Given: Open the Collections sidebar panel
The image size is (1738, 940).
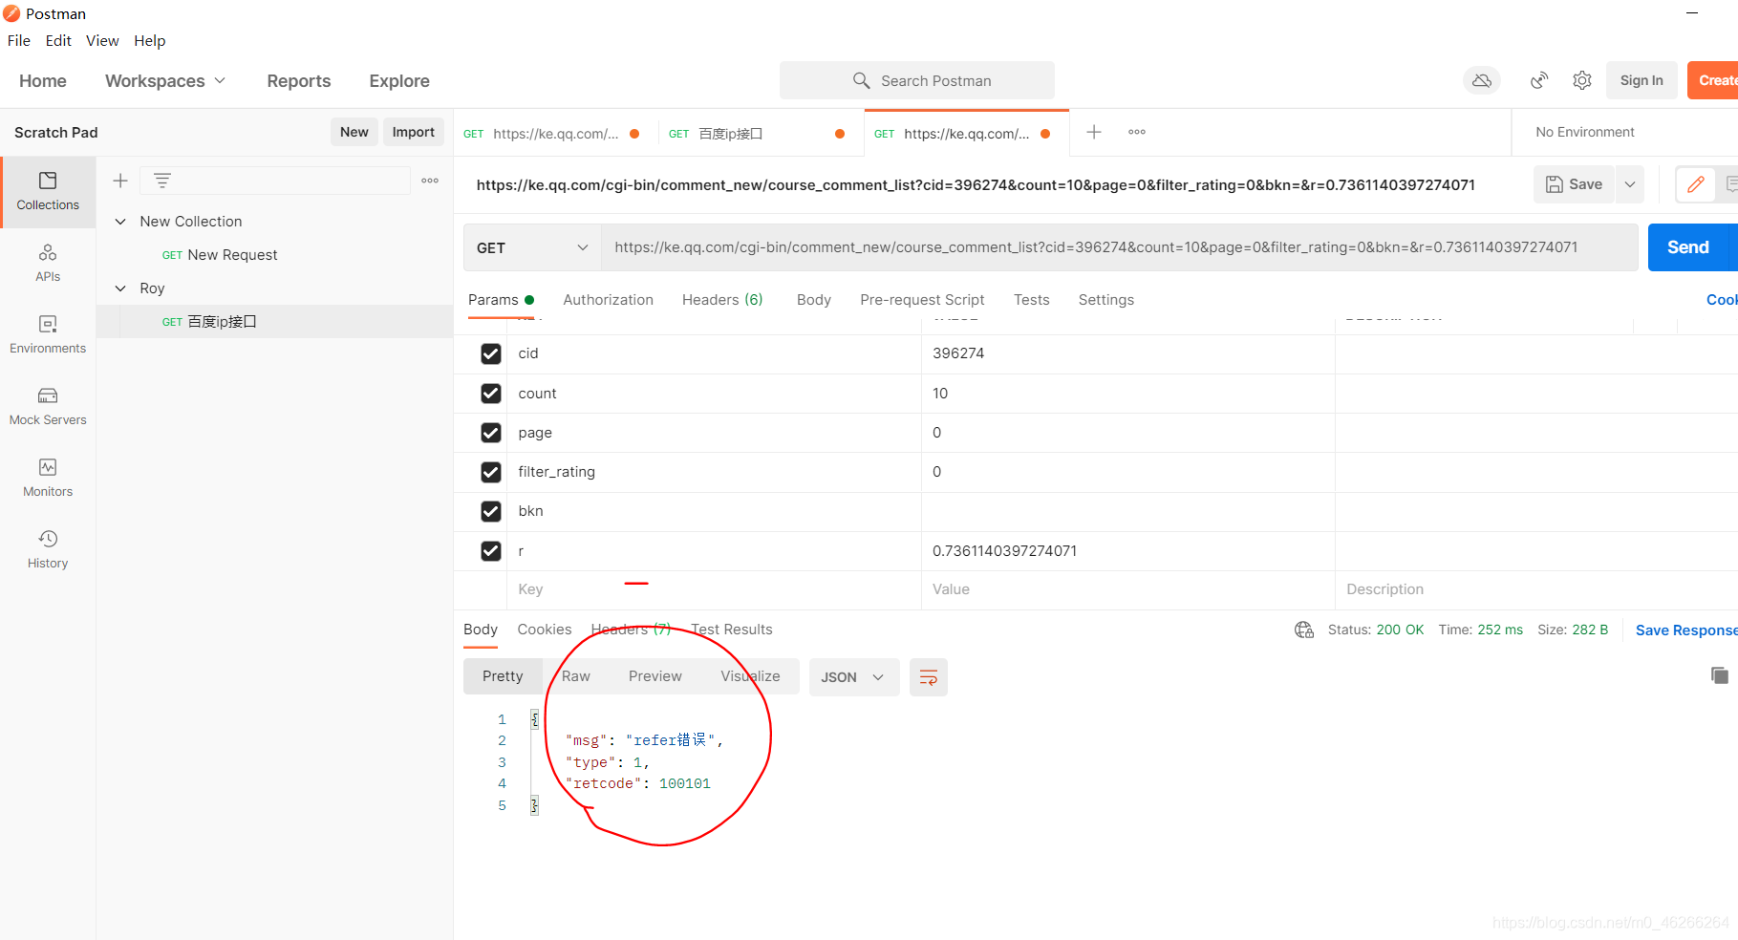Looking at the screenshot, I should click(x=48, y=192).
